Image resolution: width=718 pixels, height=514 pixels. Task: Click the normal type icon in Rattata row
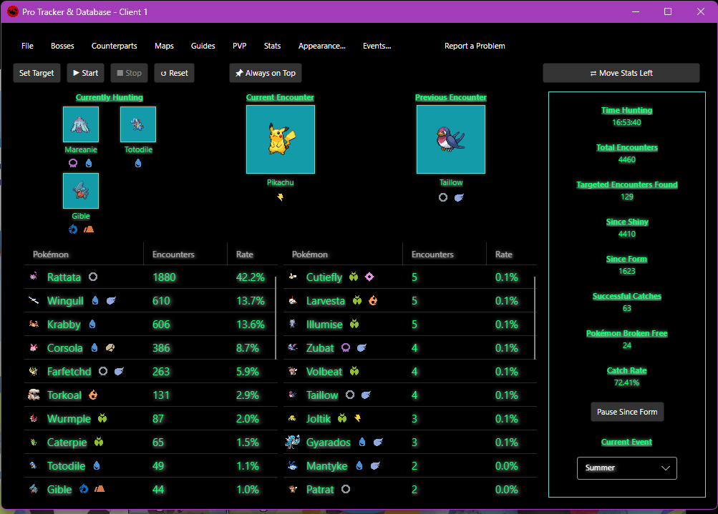pos(93,277)
